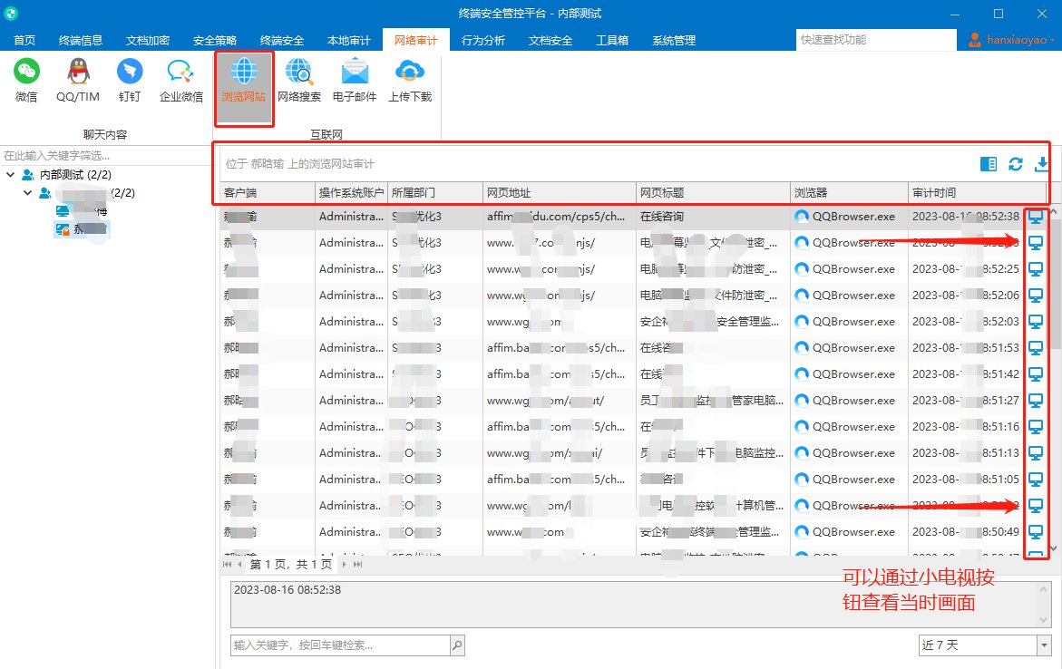Refresh the website audit list

pyautogui.click(x=1016, y=164)
